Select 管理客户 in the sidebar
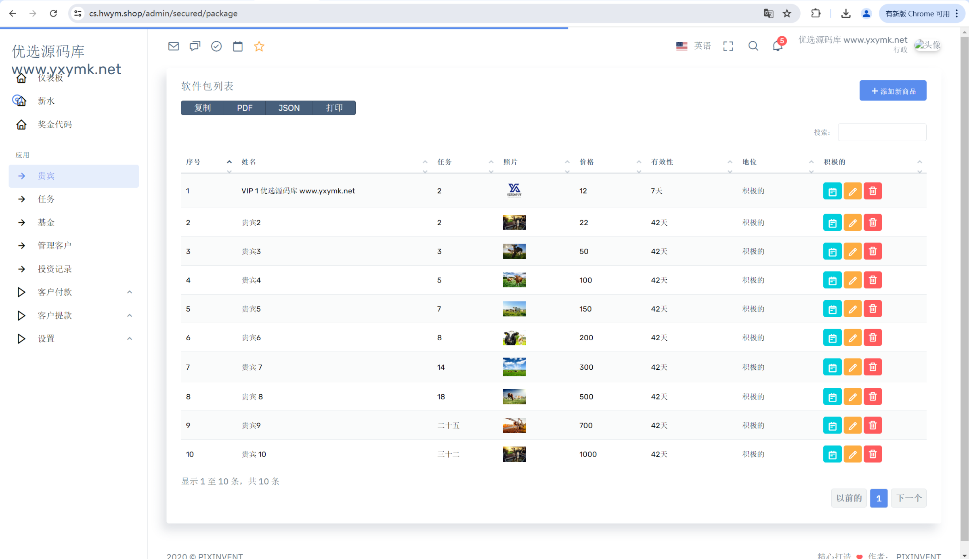Screen dimensions: 969x559 (x=55, y=245)
